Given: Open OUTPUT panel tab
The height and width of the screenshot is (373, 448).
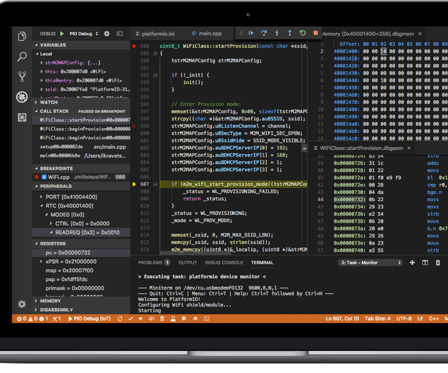Looking at the screenshot, I should 188,262.
